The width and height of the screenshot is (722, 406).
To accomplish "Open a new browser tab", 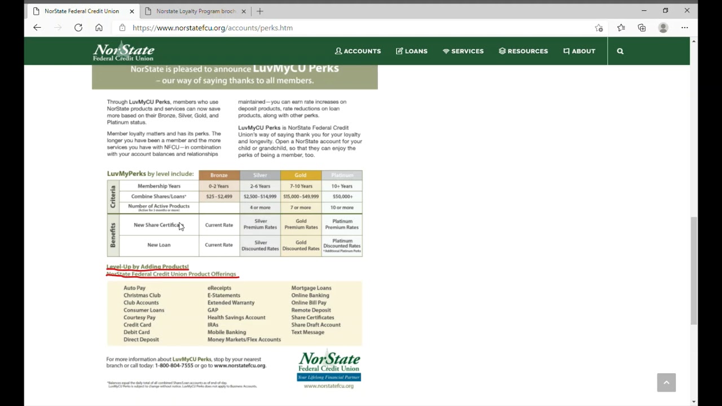I will (x=260, y=11).
